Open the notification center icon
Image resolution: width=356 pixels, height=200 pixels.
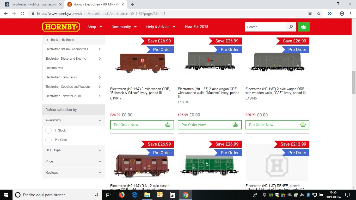pos(347,195)
